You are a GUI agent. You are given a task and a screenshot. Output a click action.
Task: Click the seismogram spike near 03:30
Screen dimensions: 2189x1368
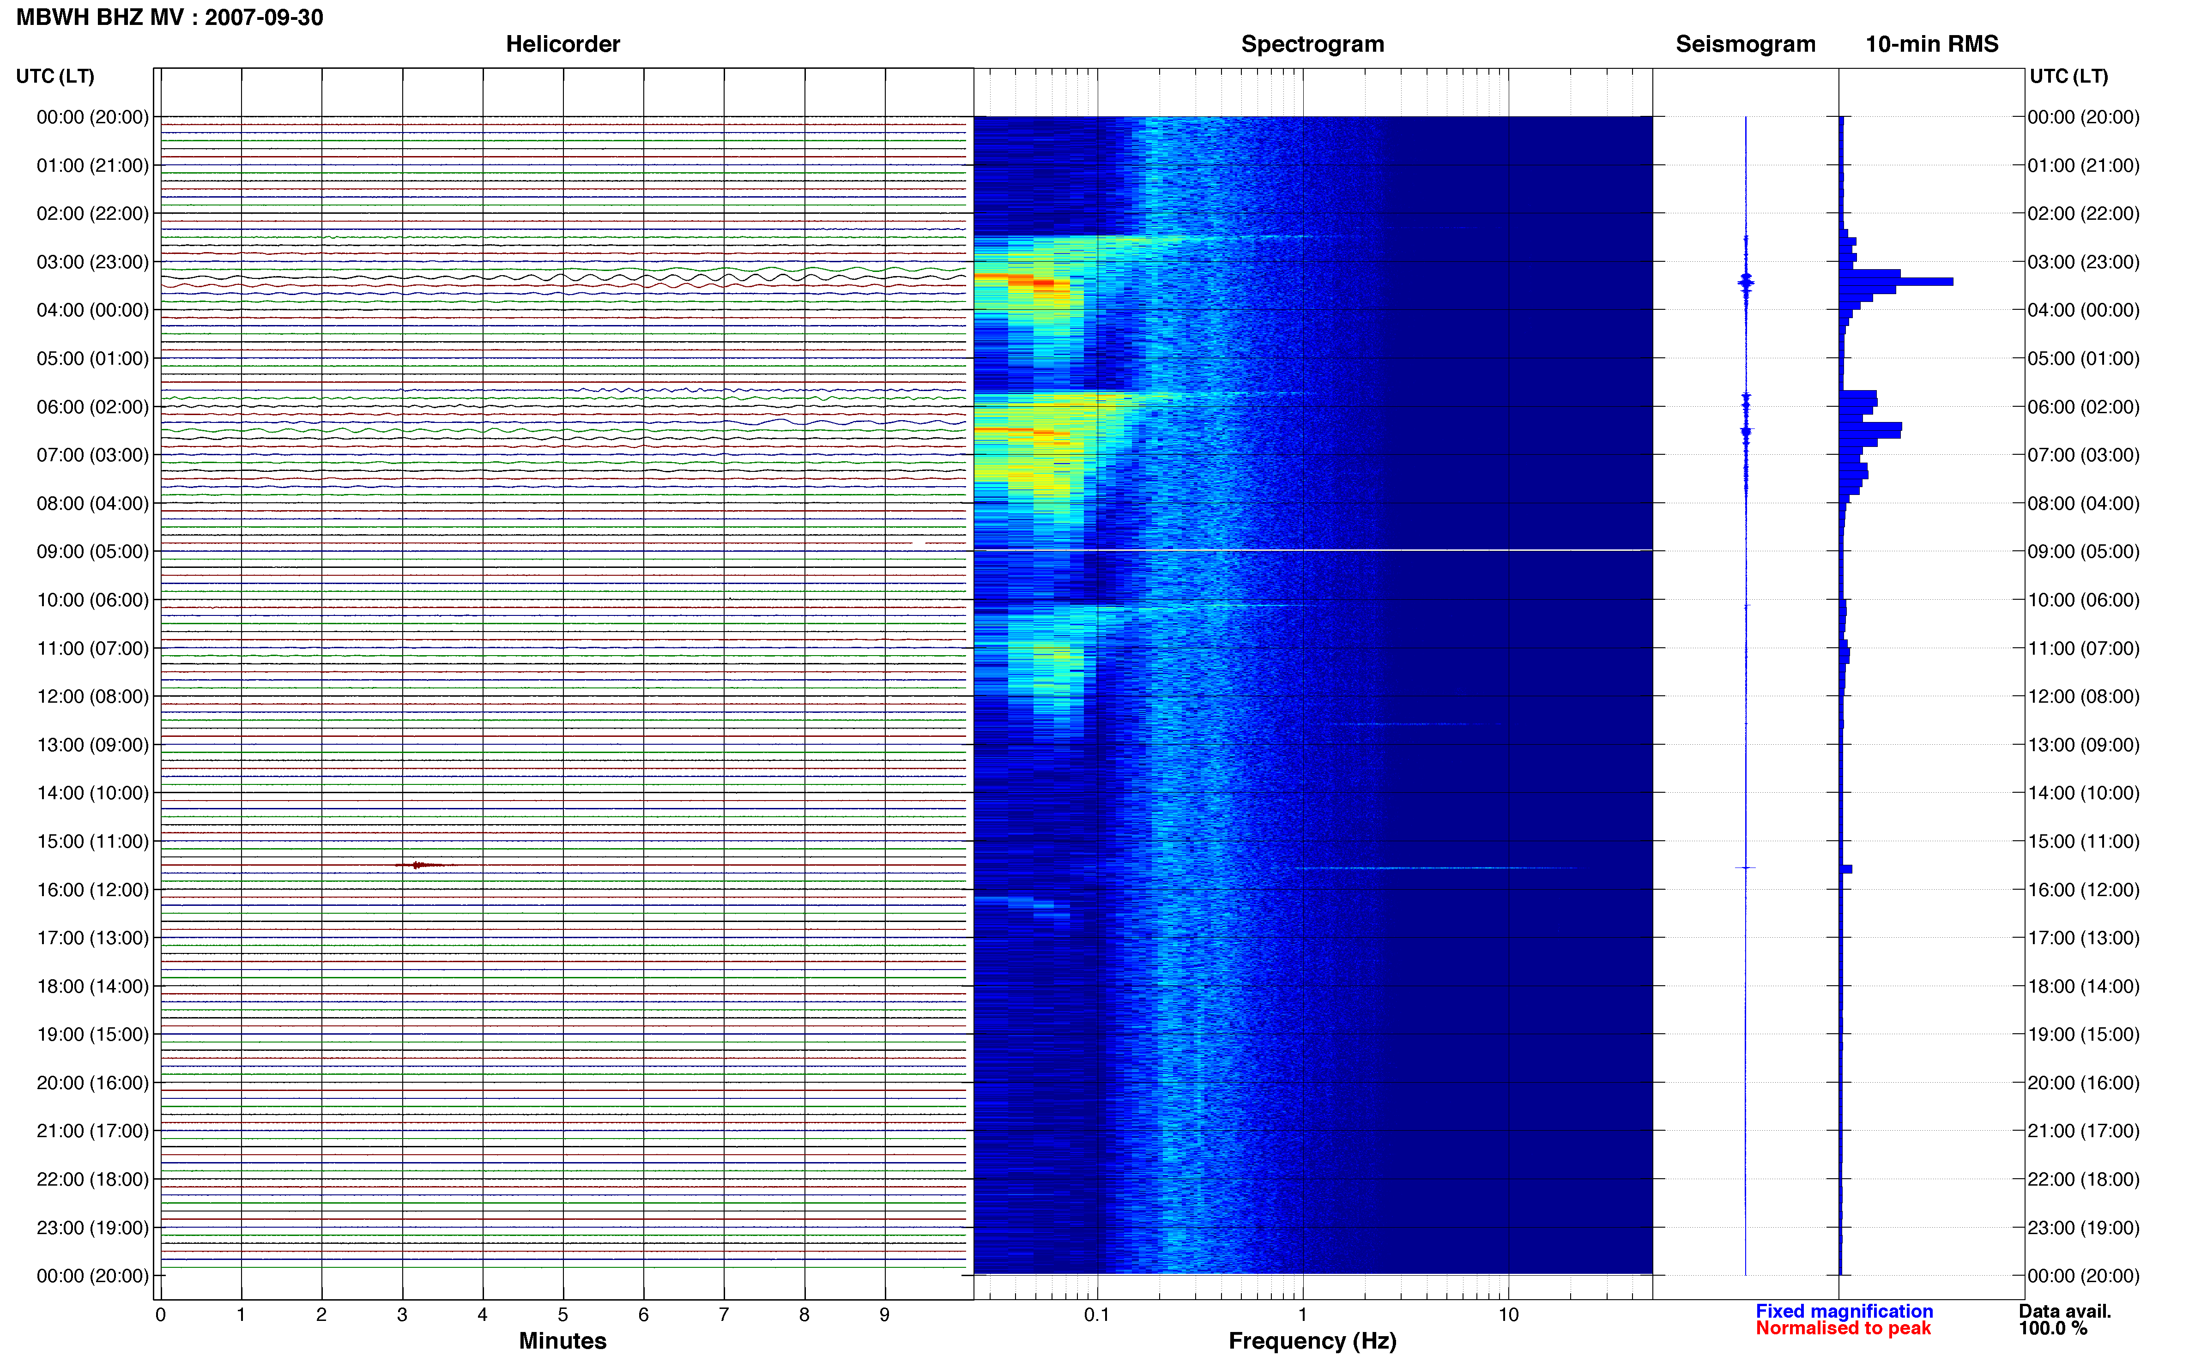1746,283
